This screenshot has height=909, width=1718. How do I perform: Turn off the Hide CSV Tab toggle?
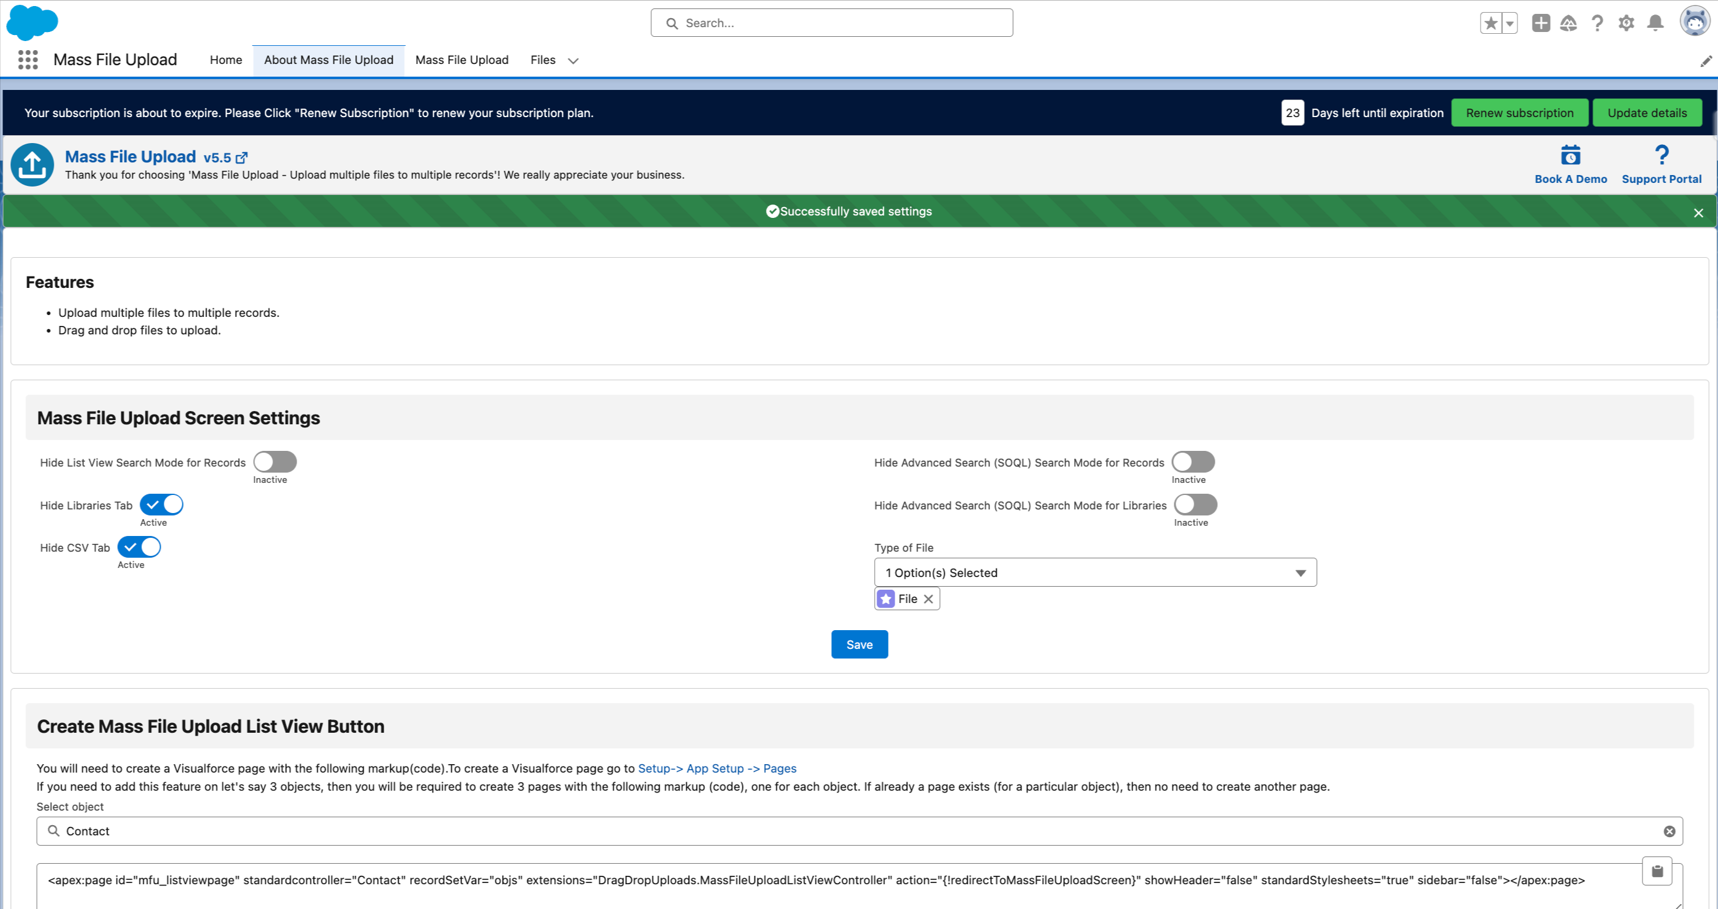click(140, 547)
